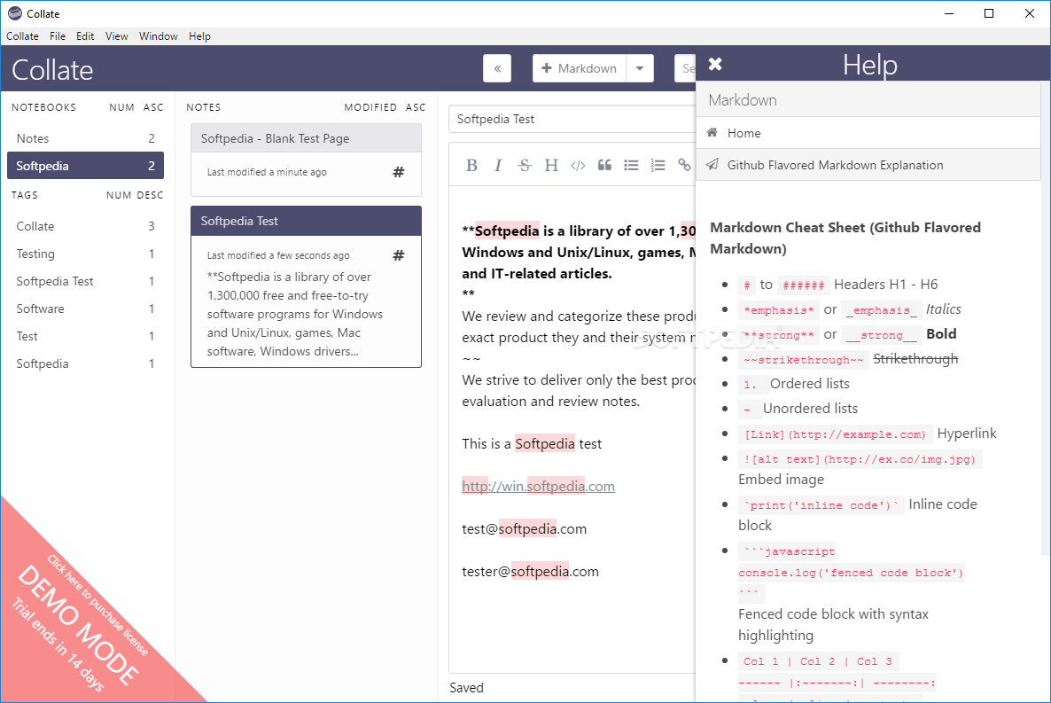Click the Collate app icon in title bar

pos(15,13)
